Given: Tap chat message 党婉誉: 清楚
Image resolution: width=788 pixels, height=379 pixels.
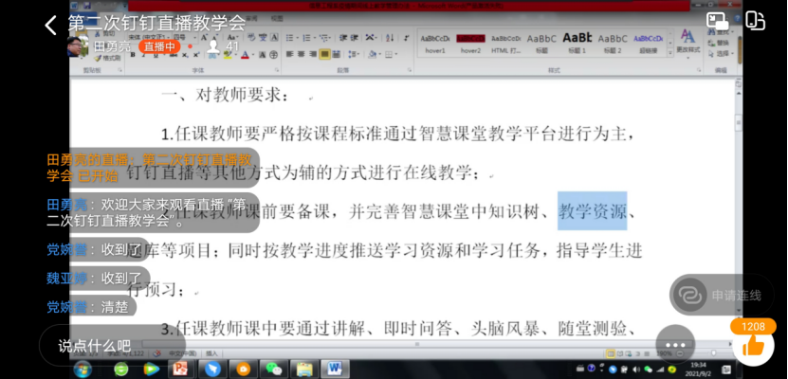Looking at the screenshot, I should pos(88,307).
